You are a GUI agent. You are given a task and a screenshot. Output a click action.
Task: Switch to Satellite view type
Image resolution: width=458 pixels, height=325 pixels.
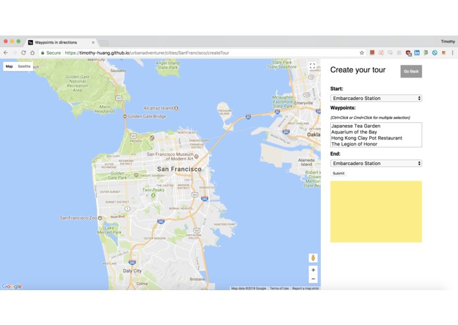click(x=24, y=66)
